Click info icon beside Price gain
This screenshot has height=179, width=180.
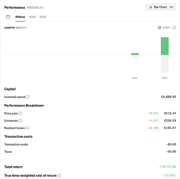pyautogui.click(x=20, y=113)
